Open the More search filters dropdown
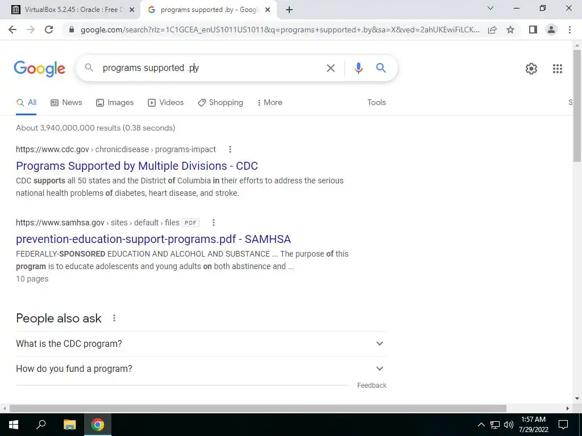This screenshot has height=436, width=582. 269,103
